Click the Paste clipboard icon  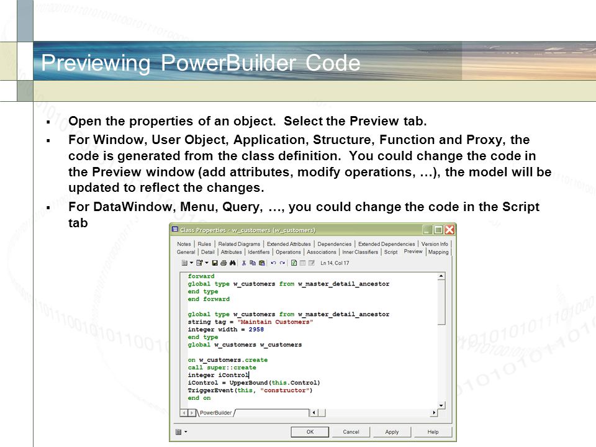pos(261,263)
